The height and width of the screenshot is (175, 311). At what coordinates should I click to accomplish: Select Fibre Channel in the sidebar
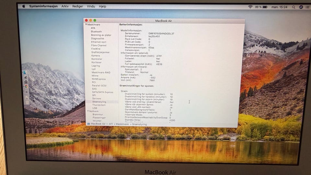(99, 45)
